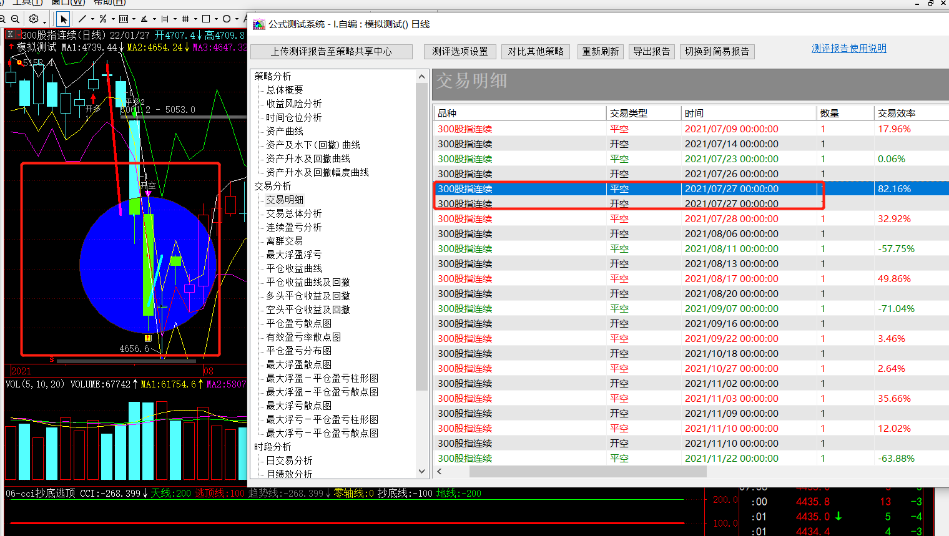Open the settings gear icon in toolbar
Image resolution: width=949 pixels, height=536 pixels.
click(34, 19)
